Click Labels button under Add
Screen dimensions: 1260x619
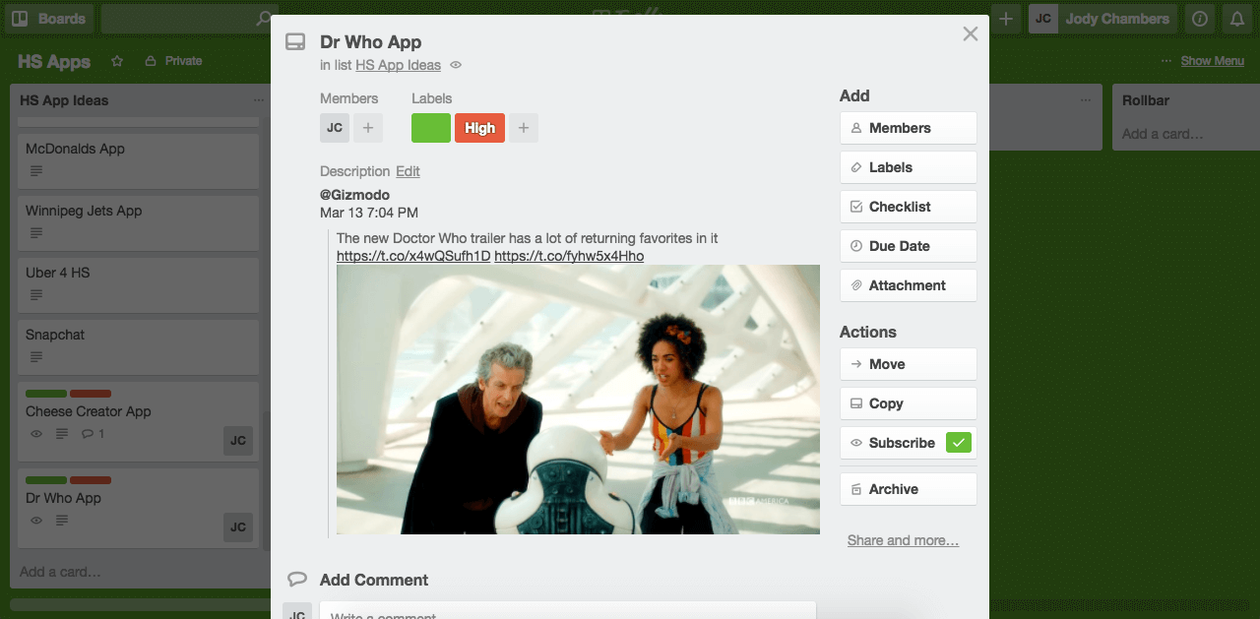click(x=908, y=167)
